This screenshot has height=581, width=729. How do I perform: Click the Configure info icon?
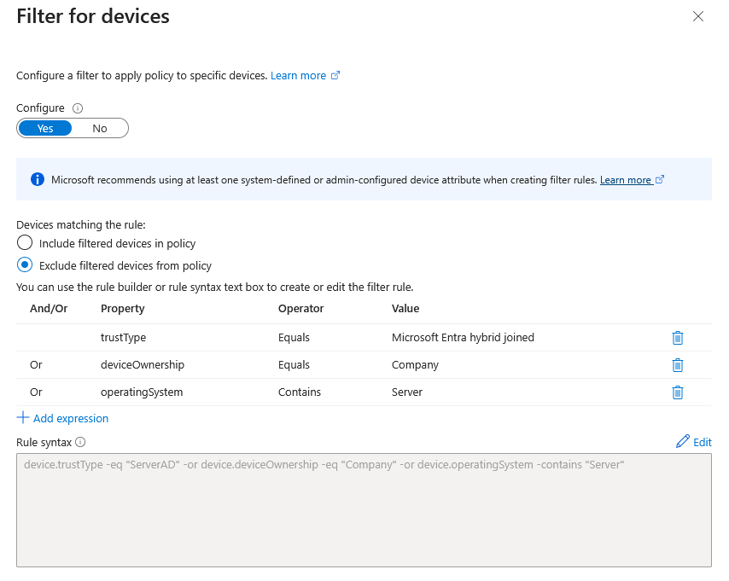pyautogui.click(x=78, y=108)
